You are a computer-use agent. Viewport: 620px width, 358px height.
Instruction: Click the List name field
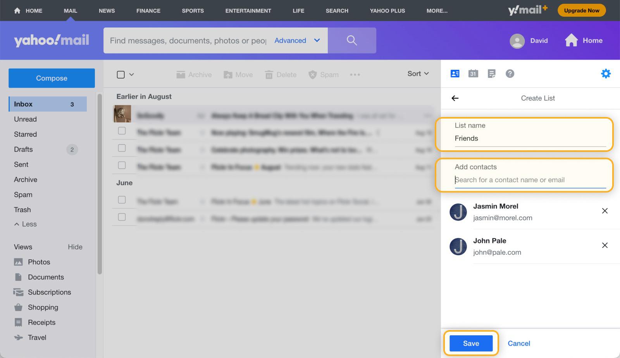coord(530,138)
